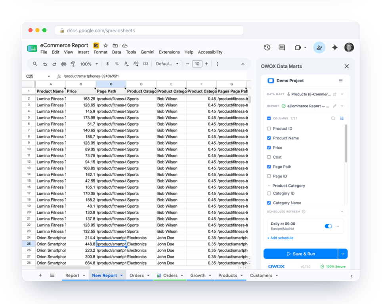Screen dimensions: 382x304
Task: Activate the paint format tool
Action: pyautogui.click(x=73, y=64)
